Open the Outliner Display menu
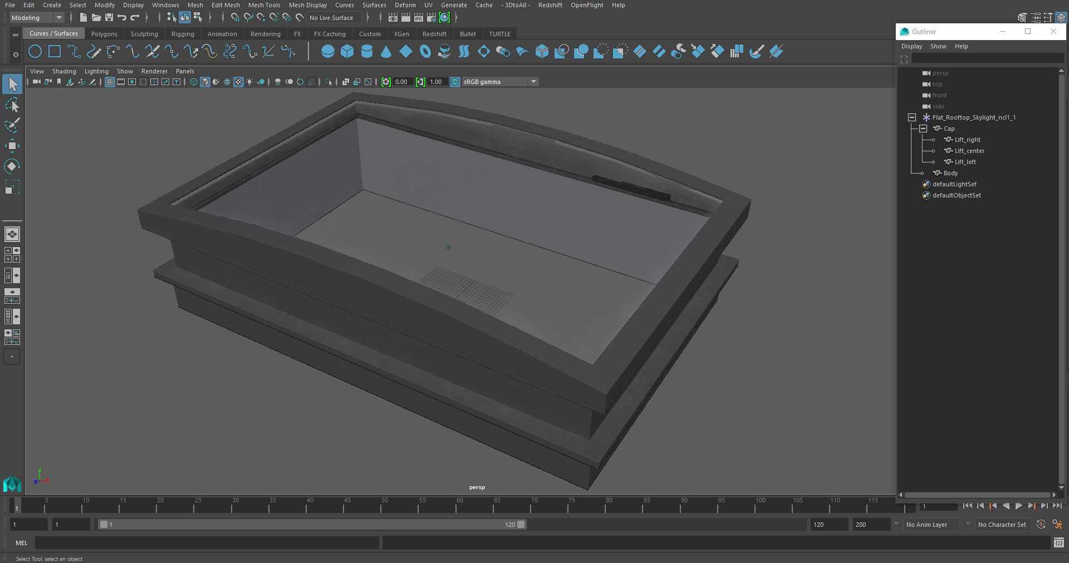Screen dimensions: 1069x563 click(911, 46)
